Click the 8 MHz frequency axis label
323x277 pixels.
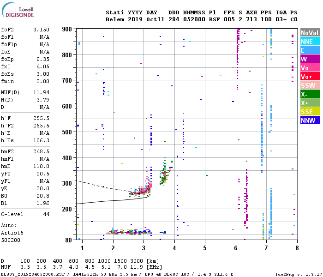coord(297,248)
